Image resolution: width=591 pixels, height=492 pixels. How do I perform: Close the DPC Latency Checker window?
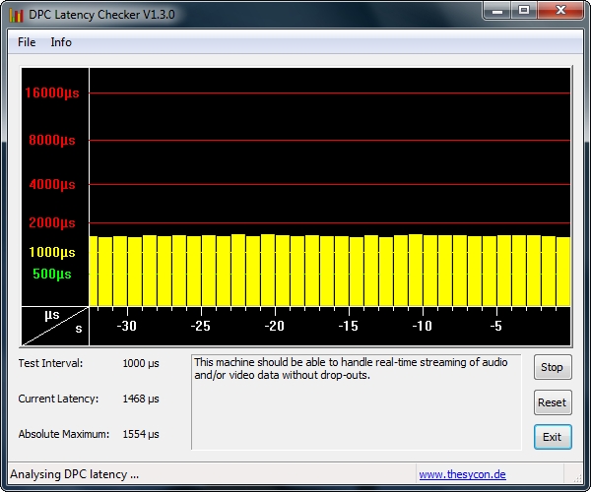click(560, 10)
